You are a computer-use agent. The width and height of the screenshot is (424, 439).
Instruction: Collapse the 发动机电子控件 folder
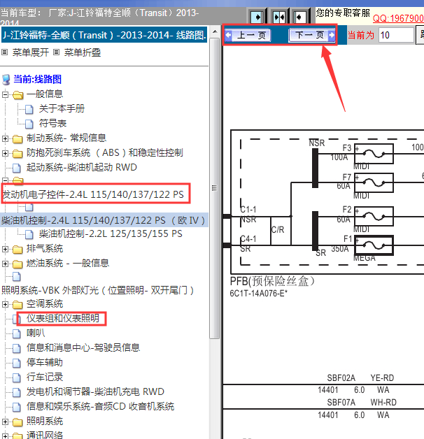click(5, 180)
